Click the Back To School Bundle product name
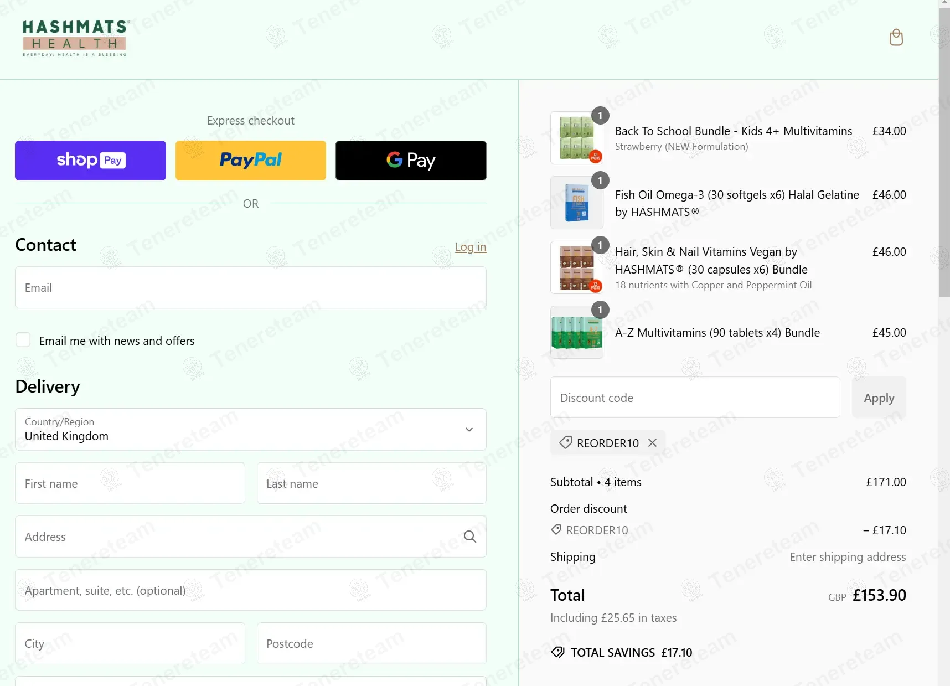The width and height of the screenshot is (950, 686). (x=734, y=131)
